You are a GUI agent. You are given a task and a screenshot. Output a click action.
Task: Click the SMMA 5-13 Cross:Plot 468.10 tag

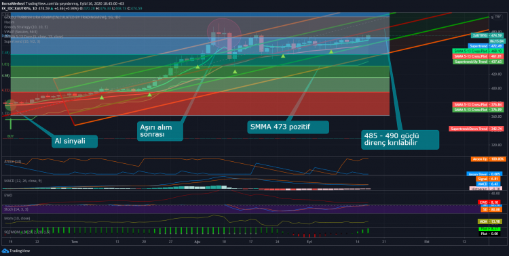(478, 51)
